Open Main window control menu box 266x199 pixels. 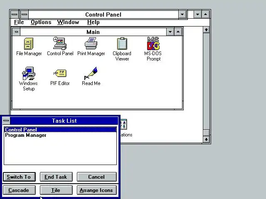[x=16, y=32]
